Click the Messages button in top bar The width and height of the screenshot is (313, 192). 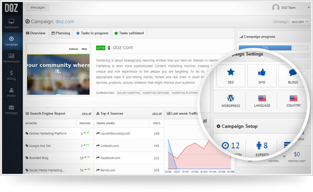tap(38, 7)
